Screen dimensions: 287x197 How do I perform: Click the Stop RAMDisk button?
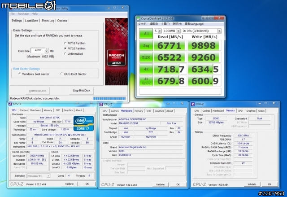(82, 91)
